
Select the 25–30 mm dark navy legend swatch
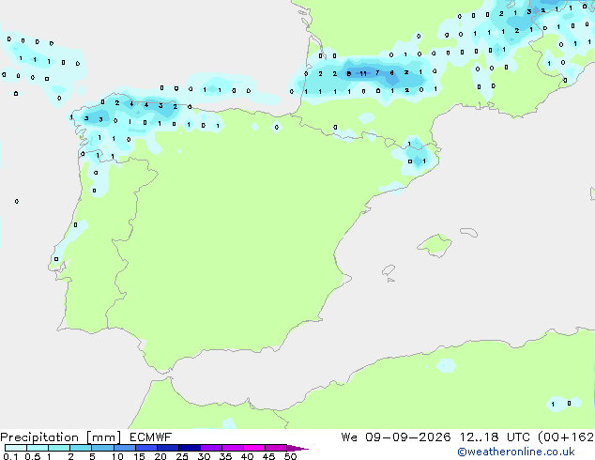coord(190,448)
